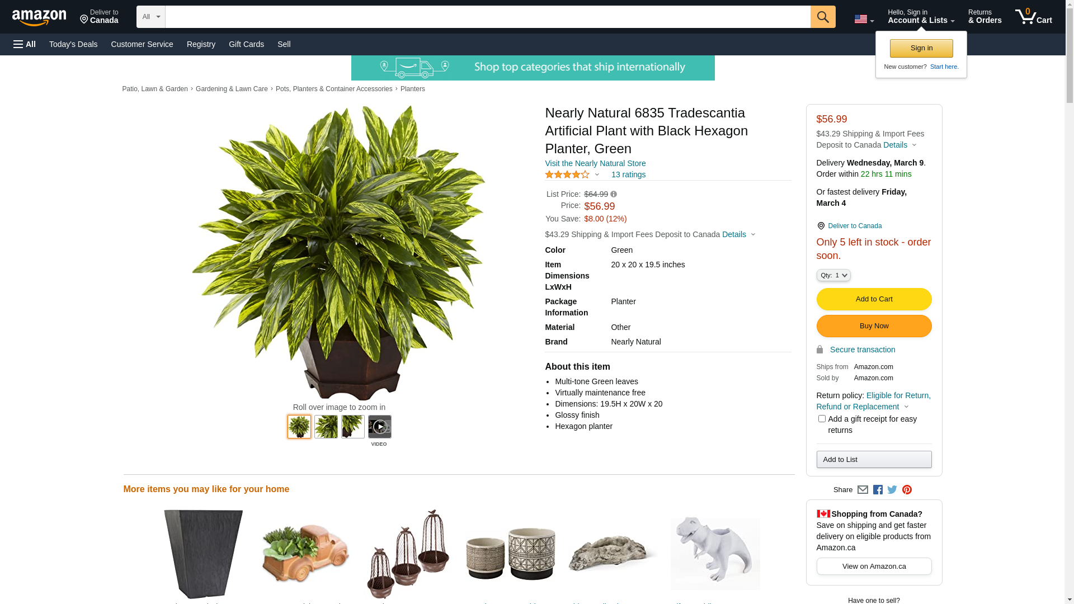Click into the main search field
This screenshot has width=1074, height=604.
pyautogui.click(x=488, y=17)
